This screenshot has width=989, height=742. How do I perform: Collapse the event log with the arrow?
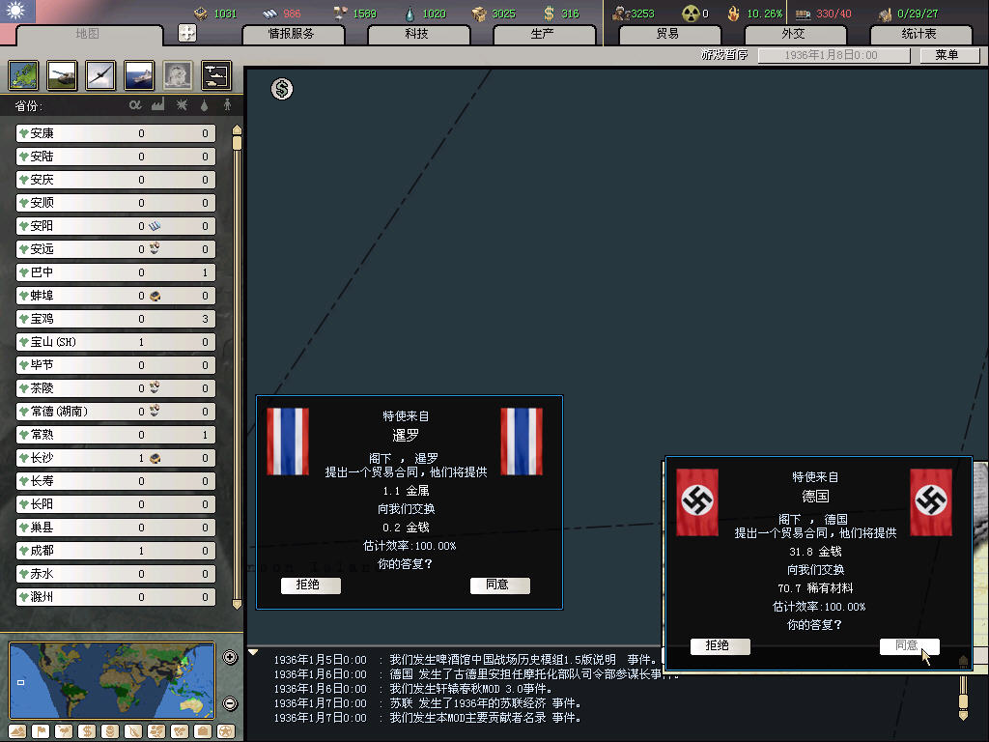click(253, 652)
